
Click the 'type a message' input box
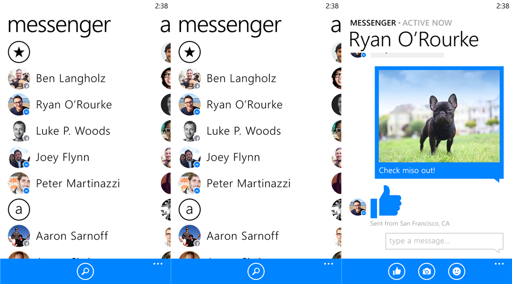[444, 242]
